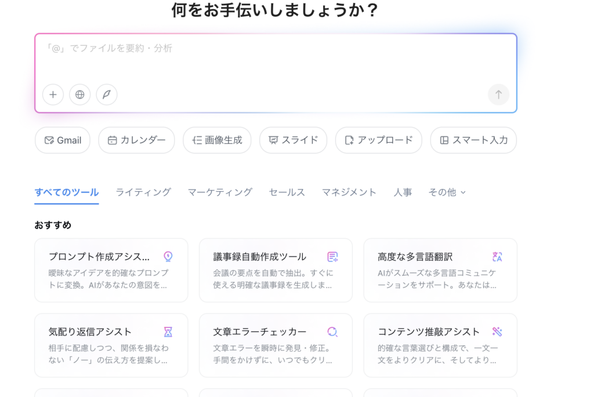The height and width of the screenshot is (397, 594).
Task: Open the プロンプト作成アシス tool title
Action: 99,257
